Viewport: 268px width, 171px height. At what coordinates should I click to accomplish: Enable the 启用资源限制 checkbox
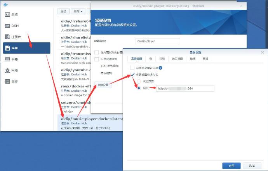coord(97,59)
